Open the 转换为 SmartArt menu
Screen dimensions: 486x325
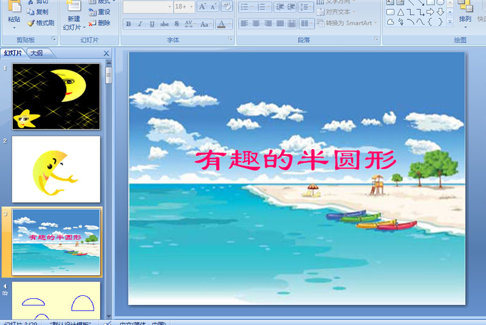[347, 23]
